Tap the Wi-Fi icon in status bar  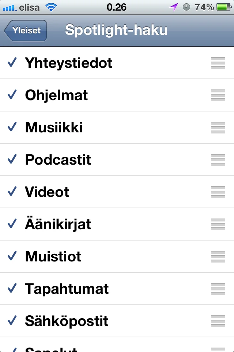[x=52, y=7]
